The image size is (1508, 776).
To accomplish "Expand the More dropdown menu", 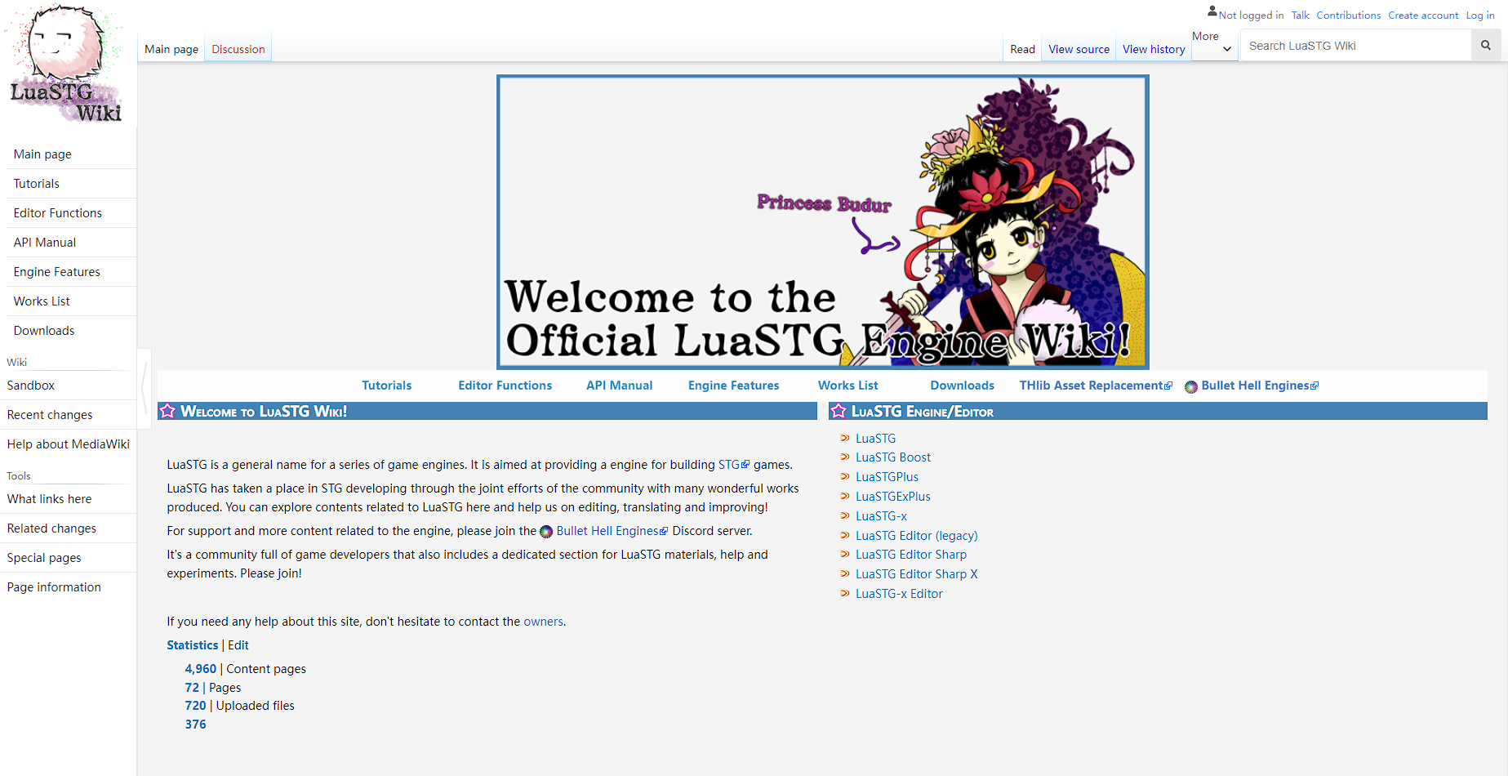I will (x=1213, y=43).
